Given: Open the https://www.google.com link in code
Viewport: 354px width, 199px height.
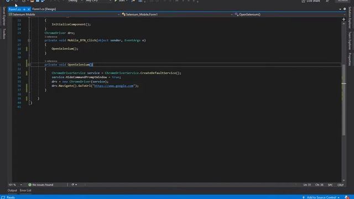Looking at the screenshot, I should (114, 86).
